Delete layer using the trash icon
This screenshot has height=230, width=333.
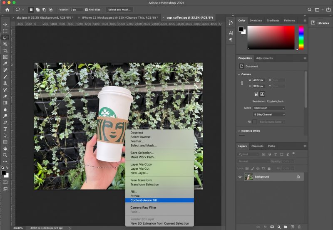(299, 227)
